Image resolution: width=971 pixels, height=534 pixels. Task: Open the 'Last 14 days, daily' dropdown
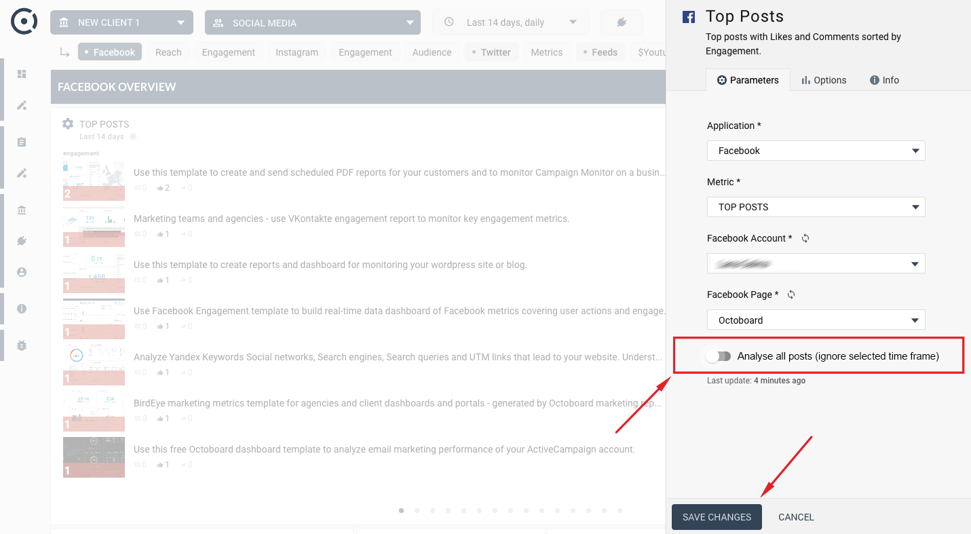[511, 22]
